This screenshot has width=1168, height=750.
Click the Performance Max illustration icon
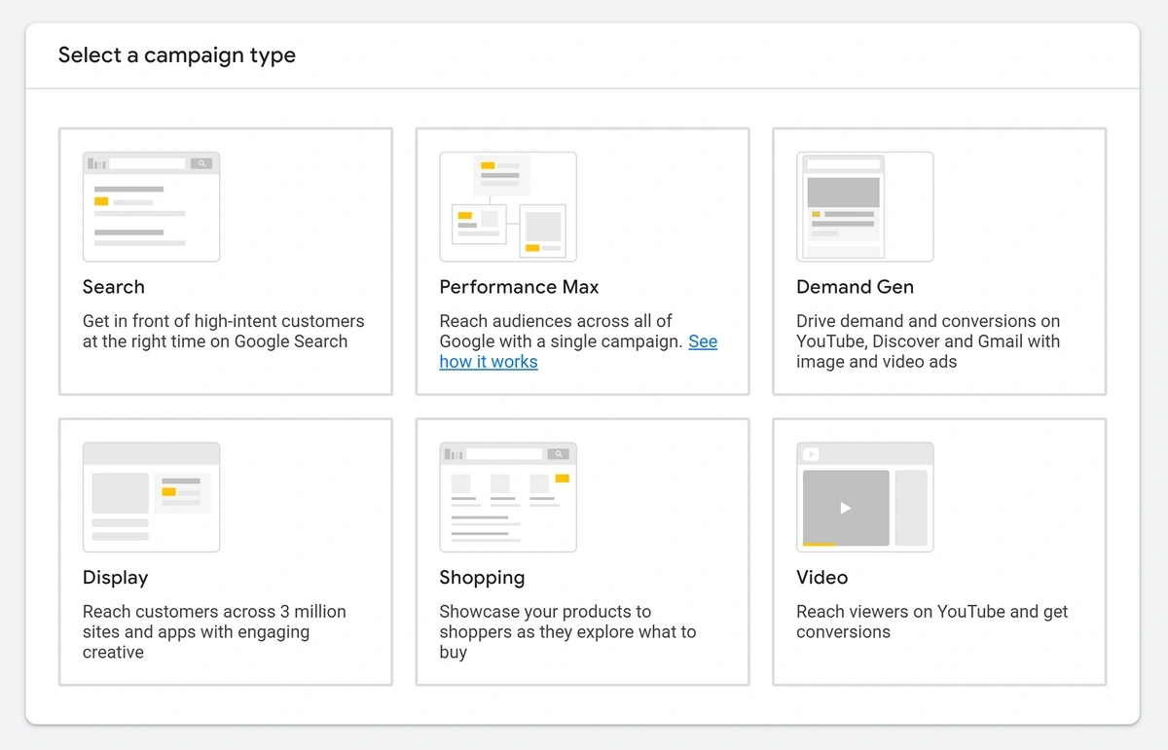pyautogui.click(x=508, y=206)
